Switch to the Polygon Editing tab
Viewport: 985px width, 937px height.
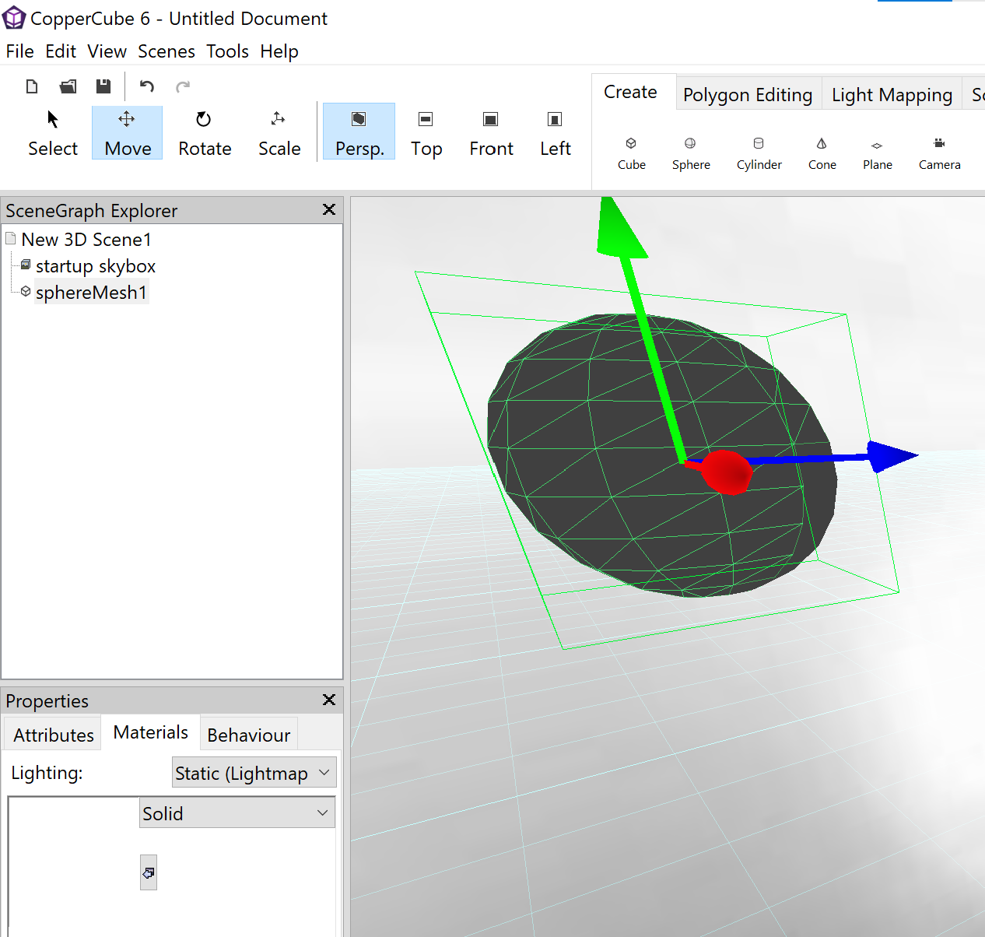tap(747, 95)
